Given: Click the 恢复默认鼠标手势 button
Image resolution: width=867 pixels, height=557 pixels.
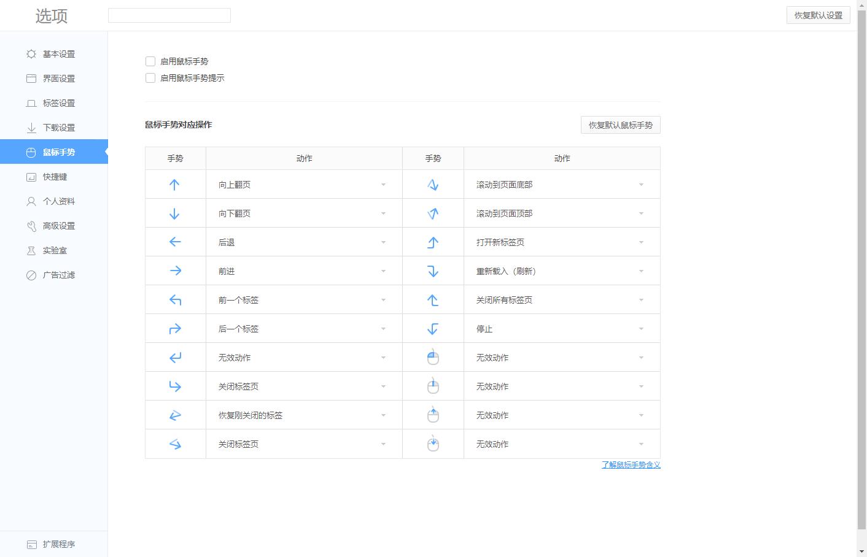Looking at the screenshot, I should click(x=620, y=125).
